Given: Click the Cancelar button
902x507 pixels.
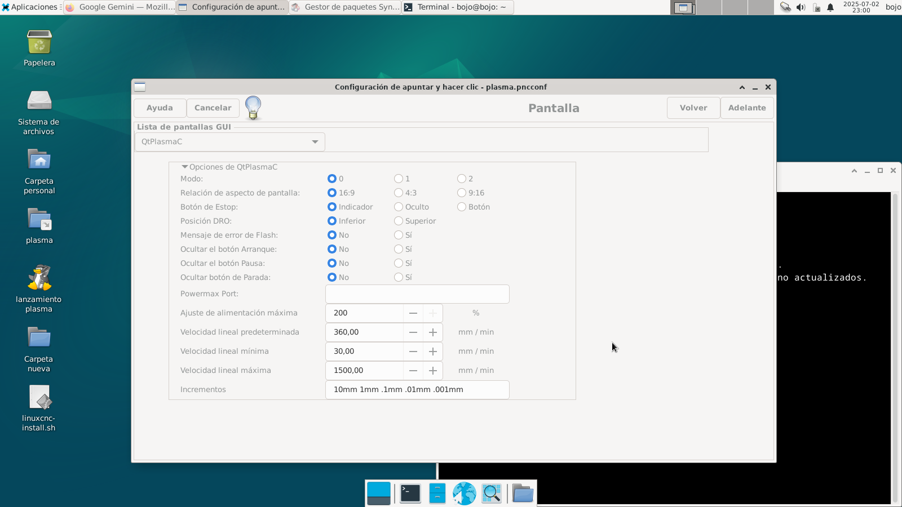Looking at the screenshot, I should [213, 108].
